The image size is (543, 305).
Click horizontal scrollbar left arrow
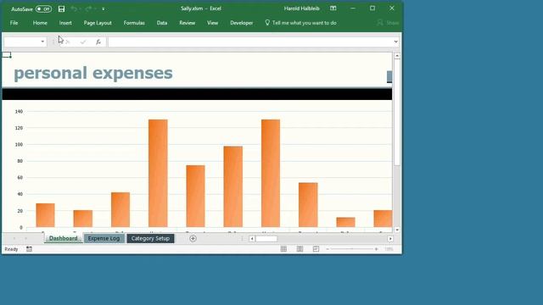pos(252,239)
